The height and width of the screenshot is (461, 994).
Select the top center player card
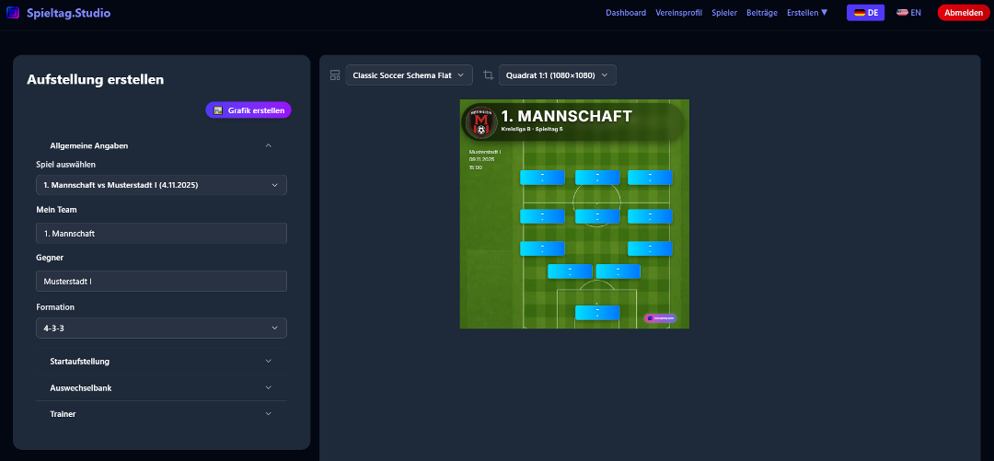[597, 178]
